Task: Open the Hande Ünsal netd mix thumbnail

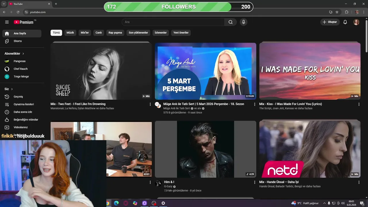Action: 310,149
